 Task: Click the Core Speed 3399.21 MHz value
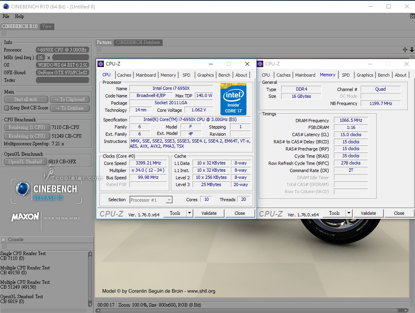[148, 163]
